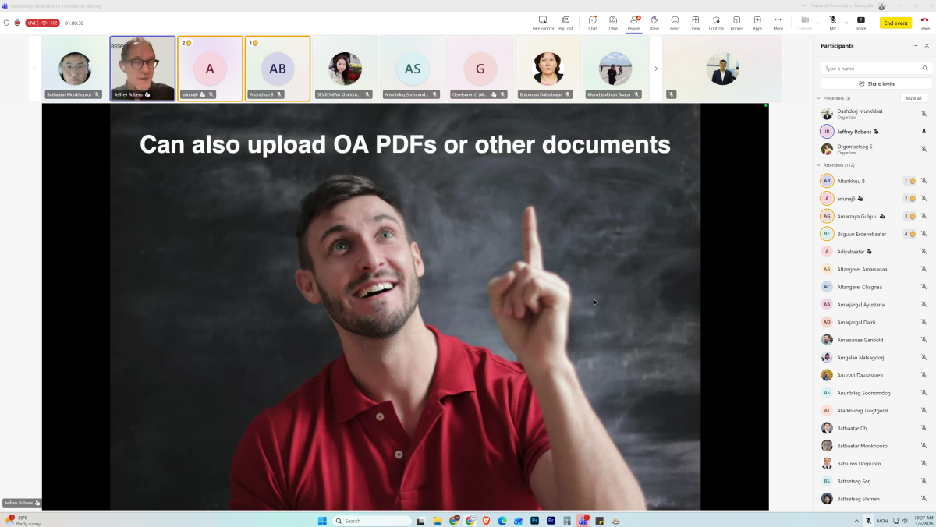Screen dimensions: 936x527
Task: Toggle the People participants panel
Action: (x=633, y=22)
